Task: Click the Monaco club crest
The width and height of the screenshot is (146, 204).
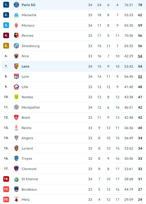Action: click(x=16, y=25)
